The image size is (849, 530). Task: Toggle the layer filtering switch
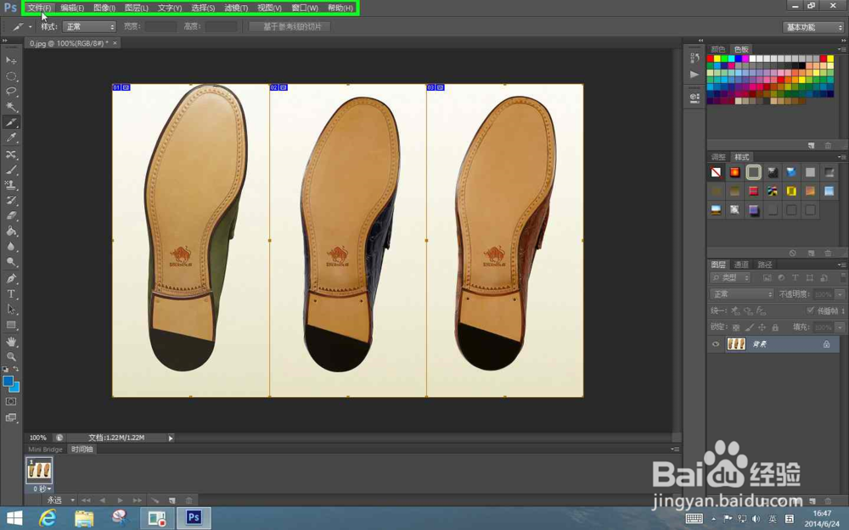point(842,277)
